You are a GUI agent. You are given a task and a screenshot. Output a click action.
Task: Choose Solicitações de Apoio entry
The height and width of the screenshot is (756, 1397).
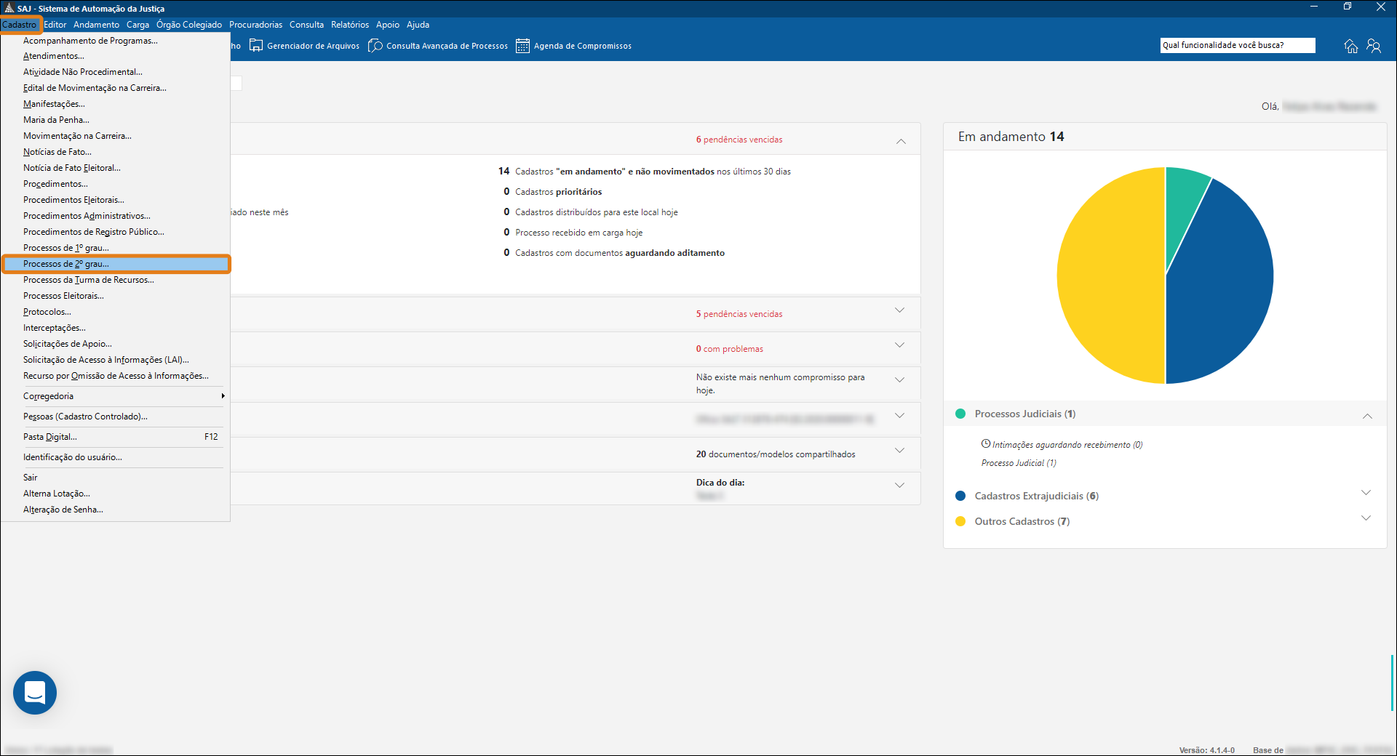(116, 344)
